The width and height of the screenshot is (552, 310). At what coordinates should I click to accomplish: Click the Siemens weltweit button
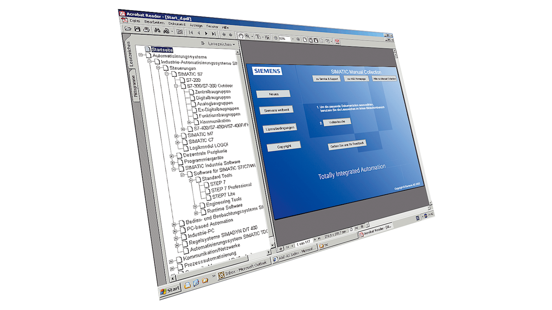click(276, 110)
